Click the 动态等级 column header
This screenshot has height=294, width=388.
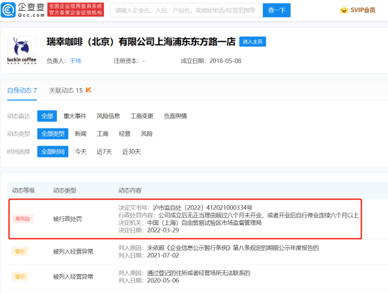[23, 191]
